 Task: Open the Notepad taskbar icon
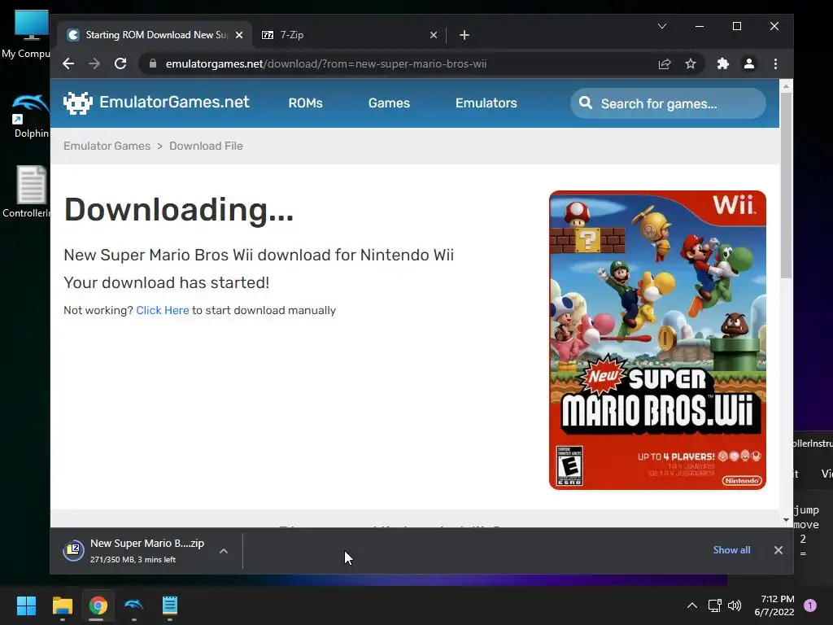coord(169,605)
